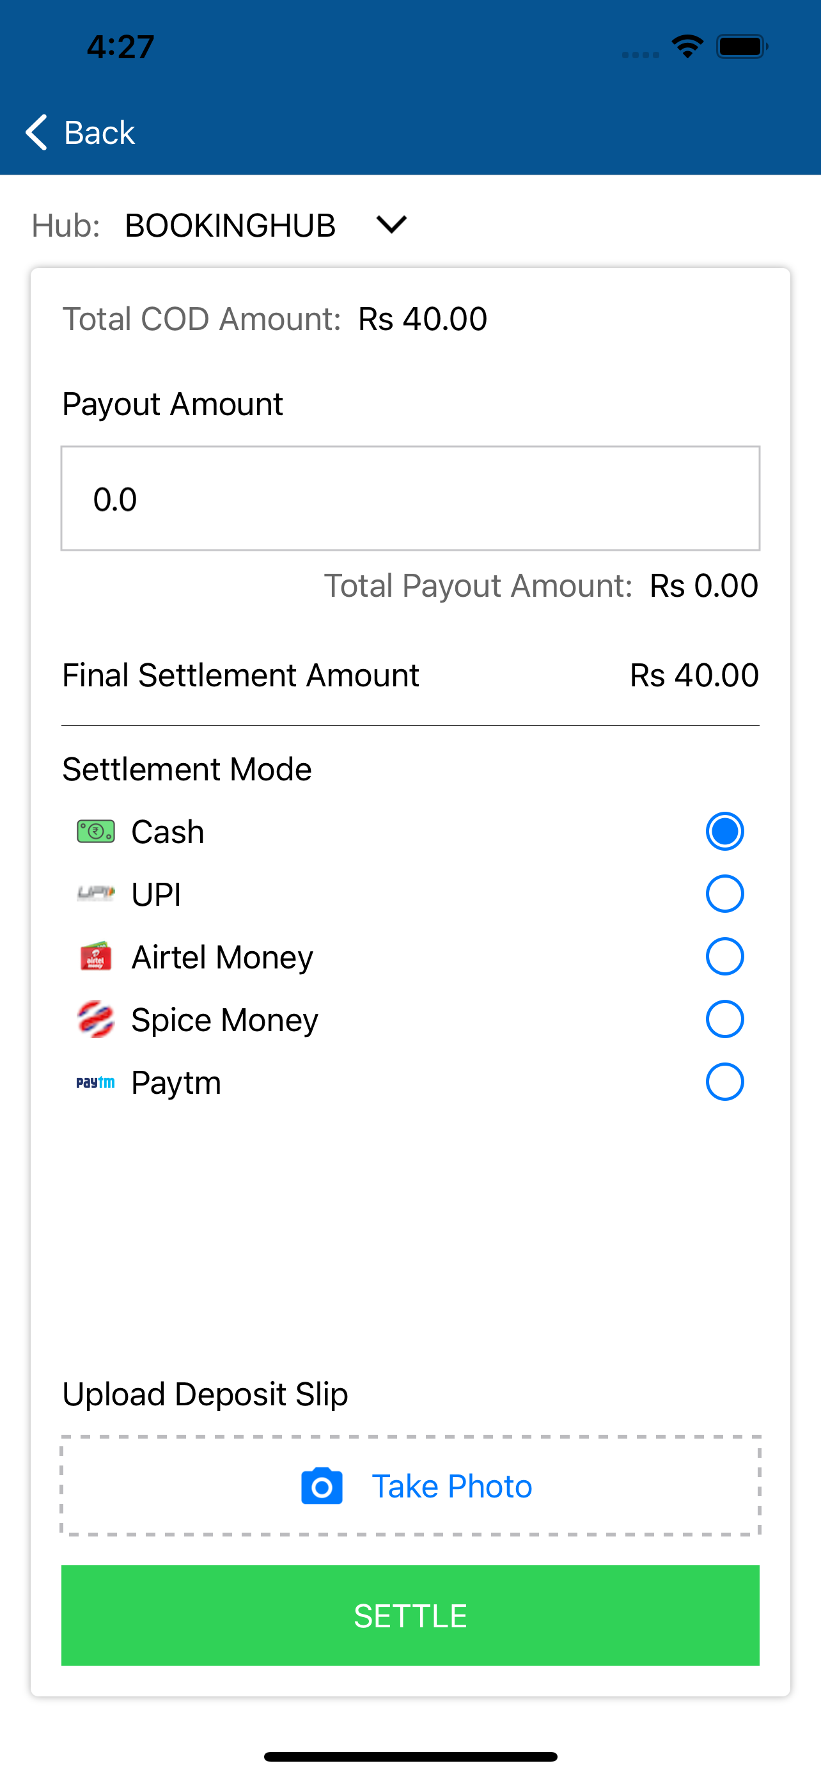The height and width of the screenshot is (1777, 821).
Task: Tap the Wi-Fi status icon
Action: pos(687,46)
